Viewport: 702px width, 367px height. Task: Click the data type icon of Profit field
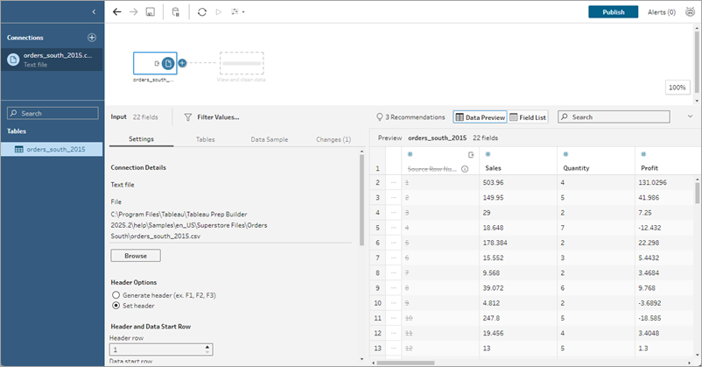[643, 154]
